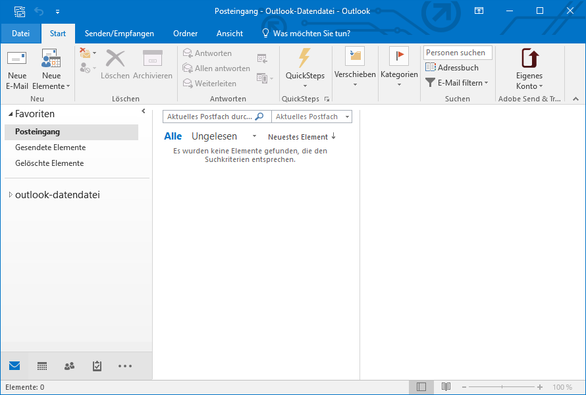
Task: Click the 'Elemente: 0' status text
Action: [x=24, y=387]
